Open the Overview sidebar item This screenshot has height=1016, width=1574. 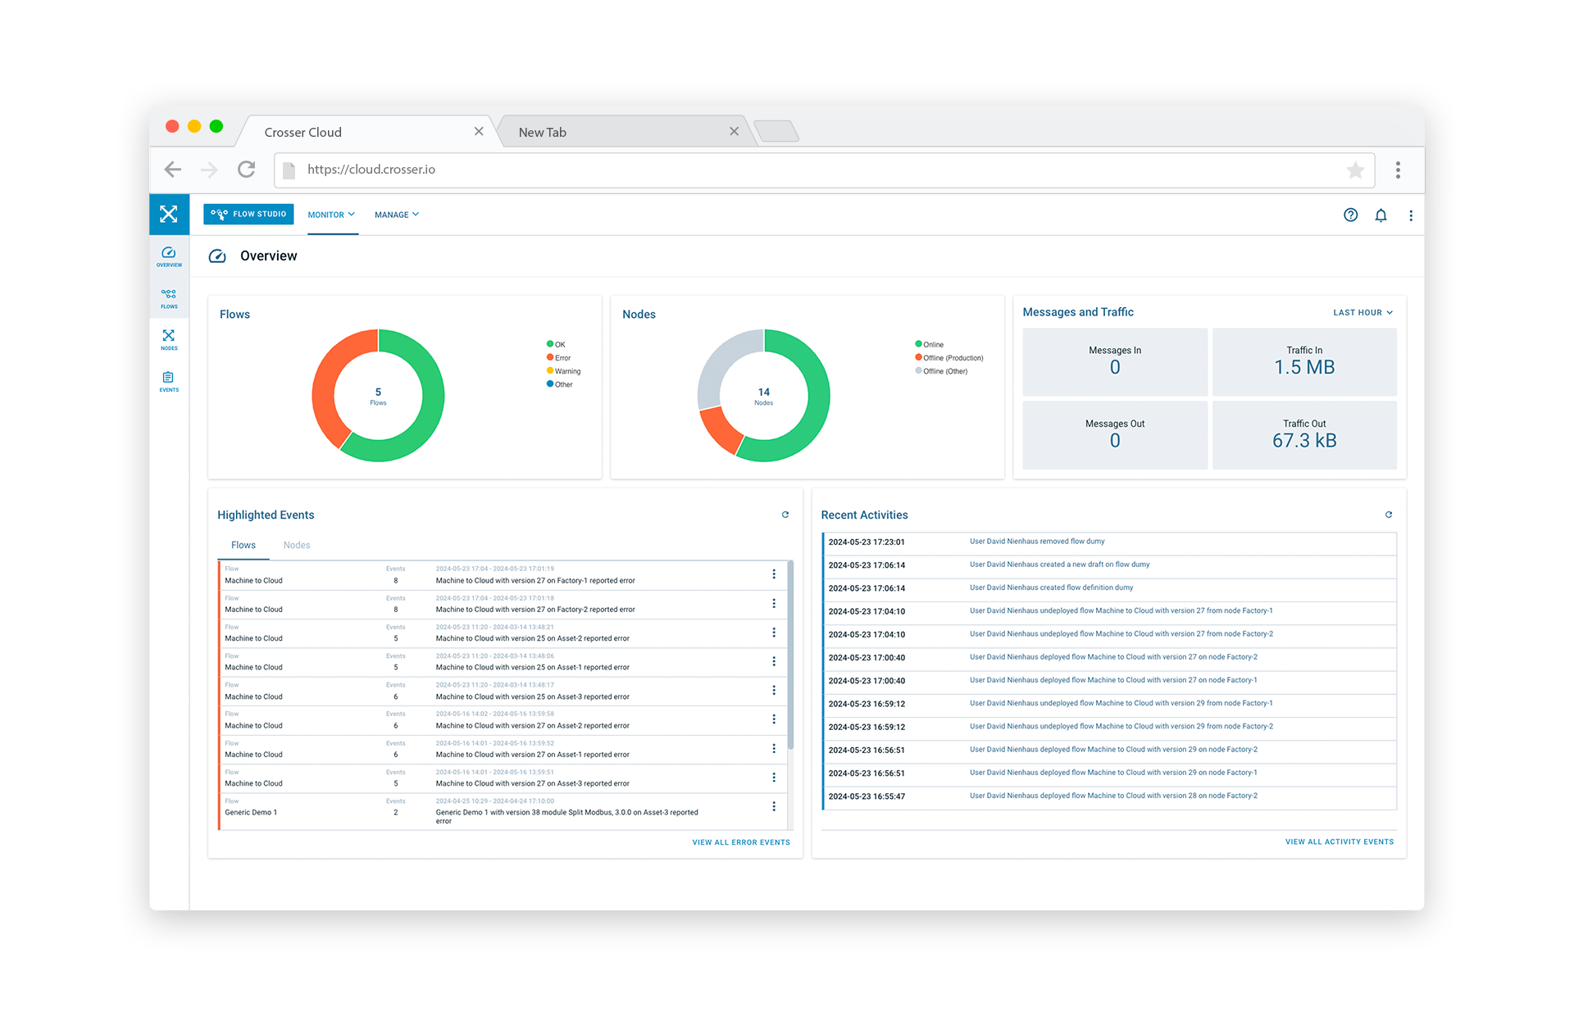click(169, 256)
